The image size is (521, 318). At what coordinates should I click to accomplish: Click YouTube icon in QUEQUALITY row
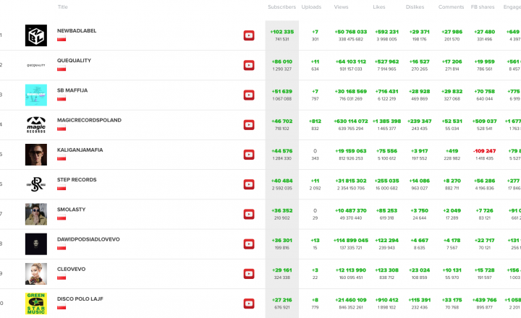pyautogui.click(x=249, y=65)
